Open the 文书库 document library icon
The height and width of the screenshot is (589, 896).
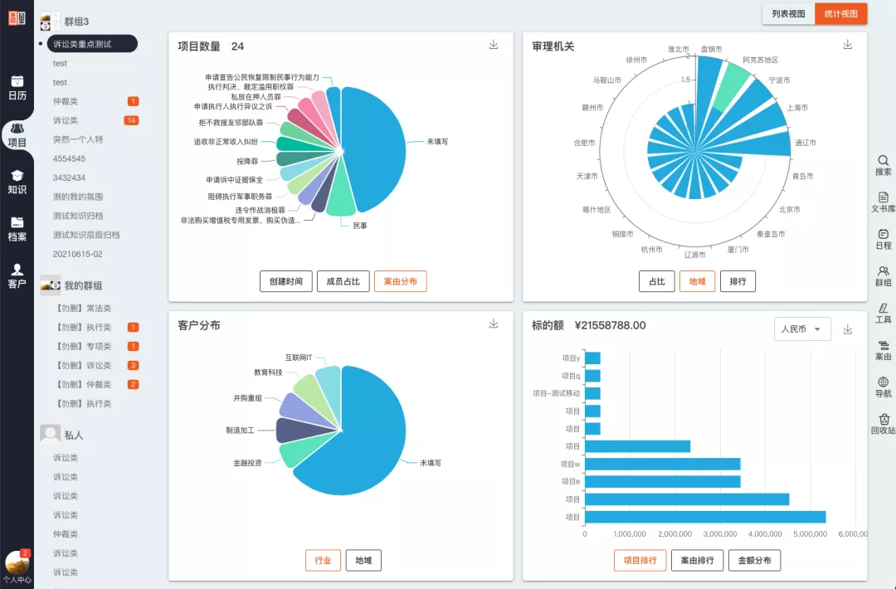pos(883,202)
